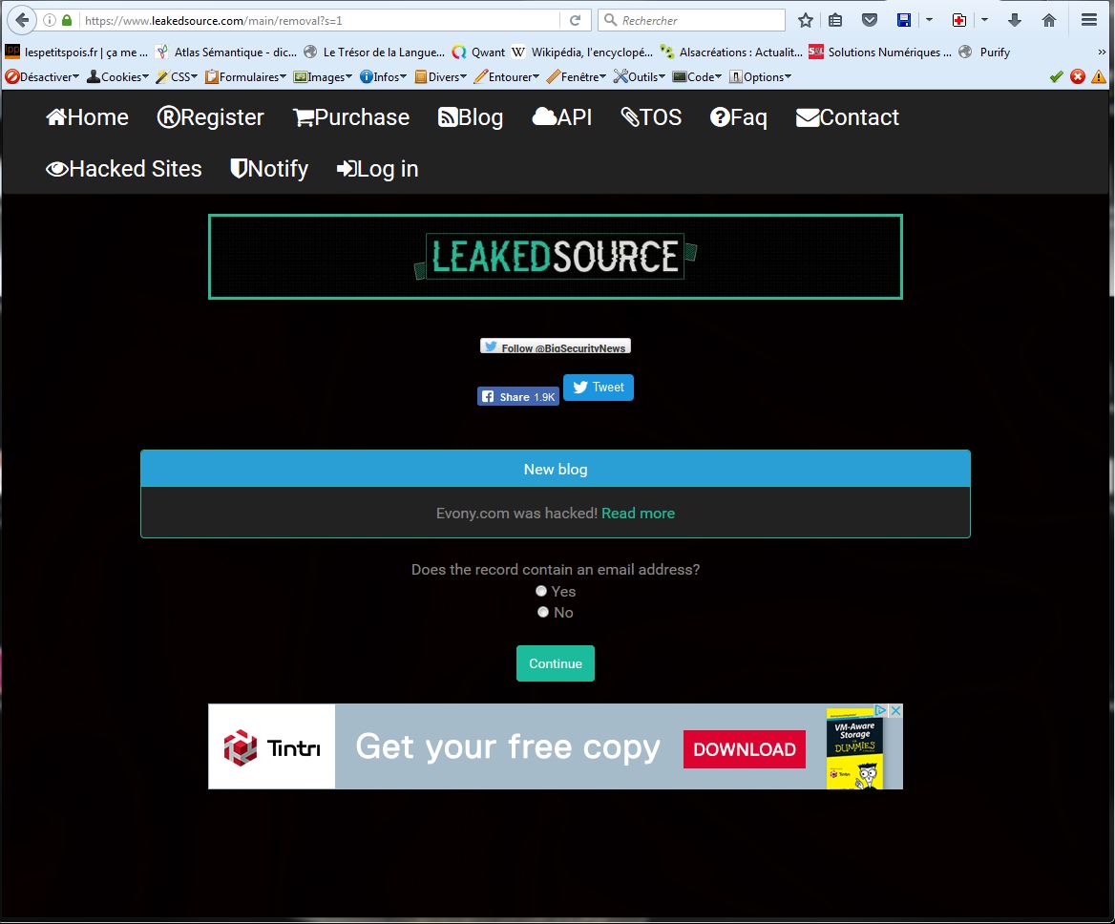Open the Firefox hamburger menu

click(x=1089, y=20)
